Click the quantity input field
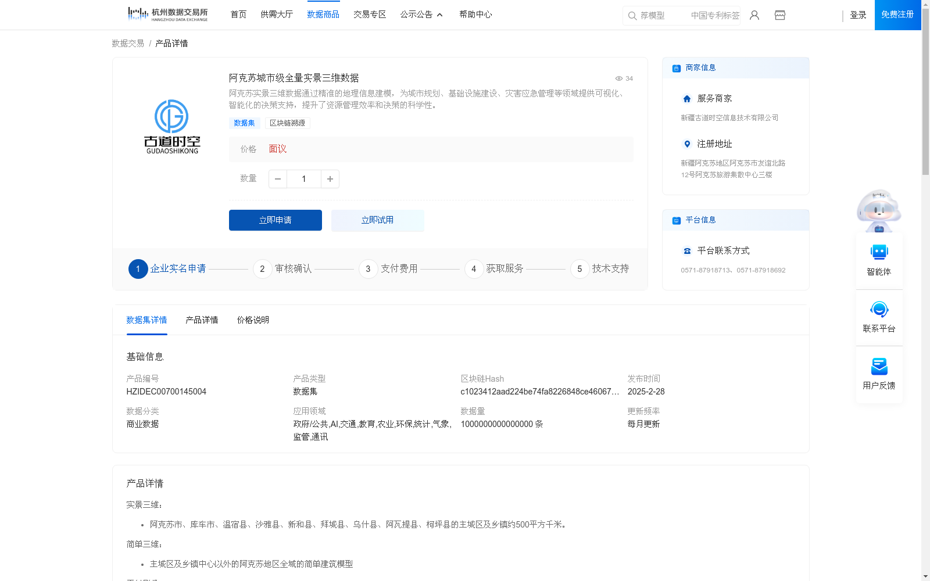930x581 pixels. 304,179
